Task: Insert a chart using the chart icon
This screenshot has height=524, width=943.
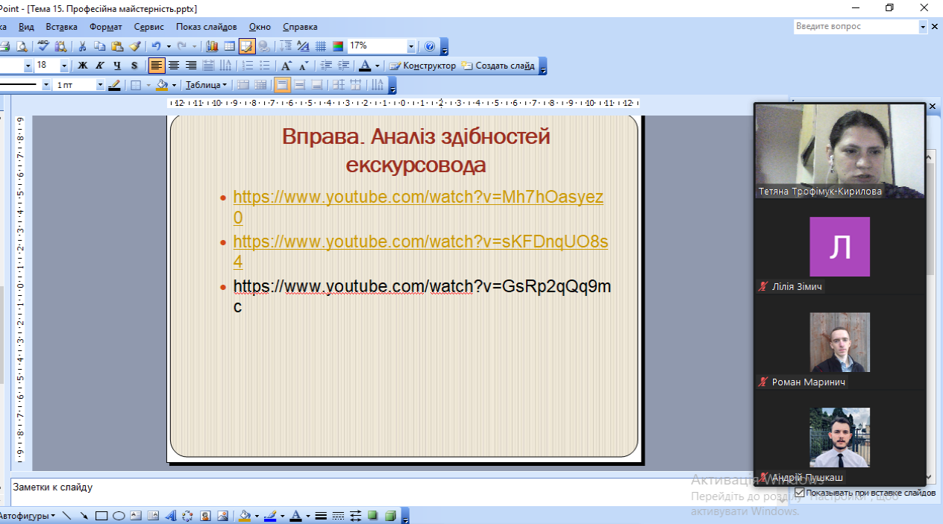Action: tap(212, 46)
